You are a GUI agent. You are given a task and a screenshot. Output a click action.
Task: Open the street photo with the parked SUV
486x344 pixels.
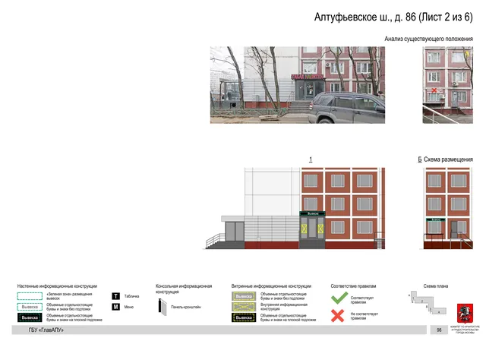click(x=298, y=85)
